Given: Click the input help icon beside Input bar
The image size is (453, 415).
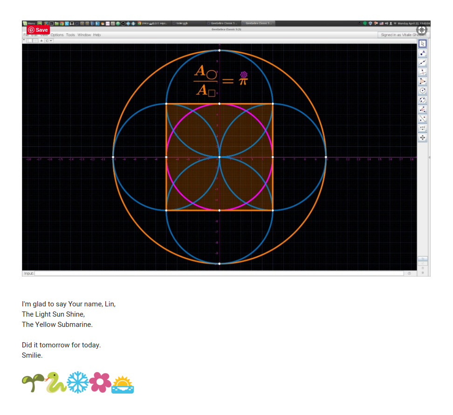Looking at the screenshot, I should 409,273.
